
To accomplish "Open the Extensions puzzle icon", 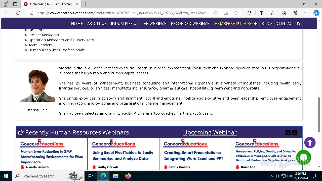I will tap(249, 13).
